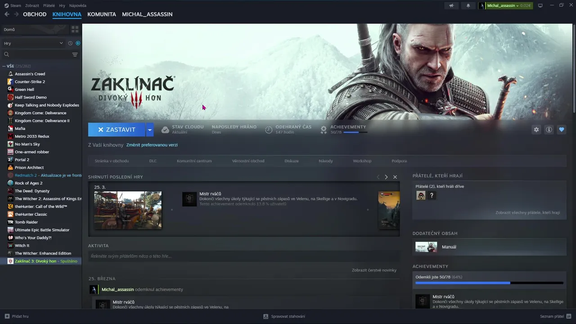Screen dimensions: 576x324
Task: Toggle ready-to-play filter icon
Action: (78, 43)
